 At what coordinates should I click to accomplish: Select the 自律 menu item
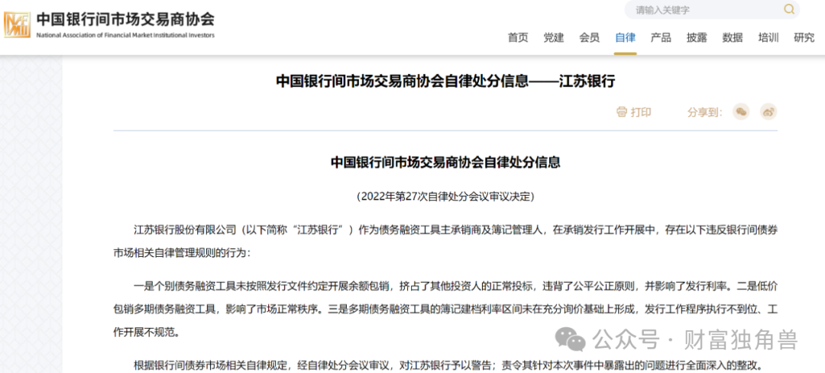[625, 37]
